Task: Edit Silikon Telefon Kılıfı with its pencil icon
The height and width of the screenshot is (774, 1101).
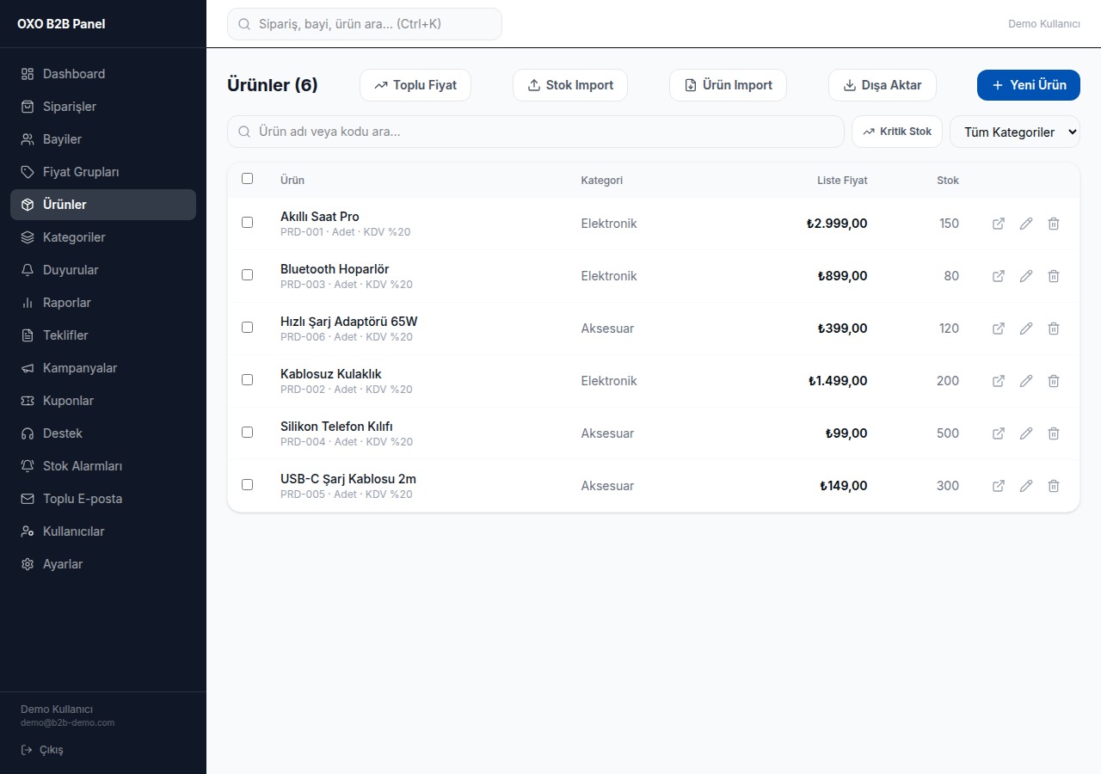Action: click(1026, 433)
